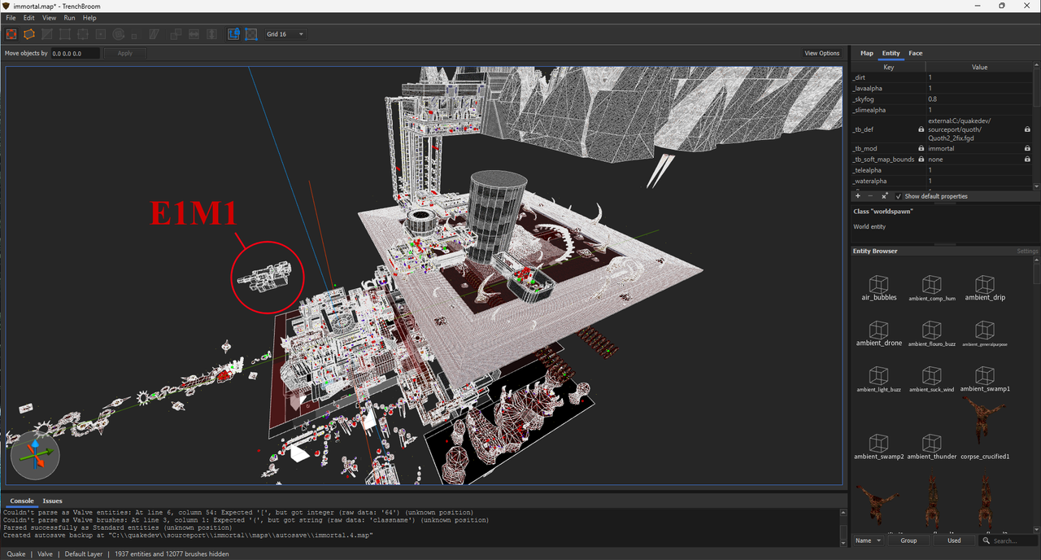Choose the Rotate tool icon

tap(119, 34)
